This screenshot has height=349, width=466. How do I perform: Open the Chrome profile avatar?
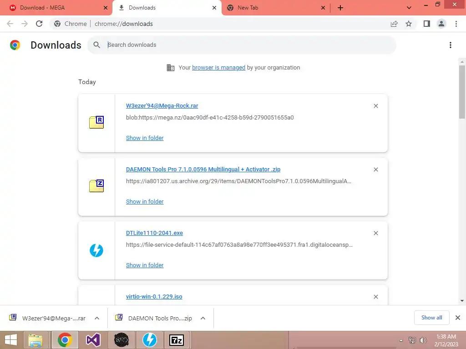[441, 24]
